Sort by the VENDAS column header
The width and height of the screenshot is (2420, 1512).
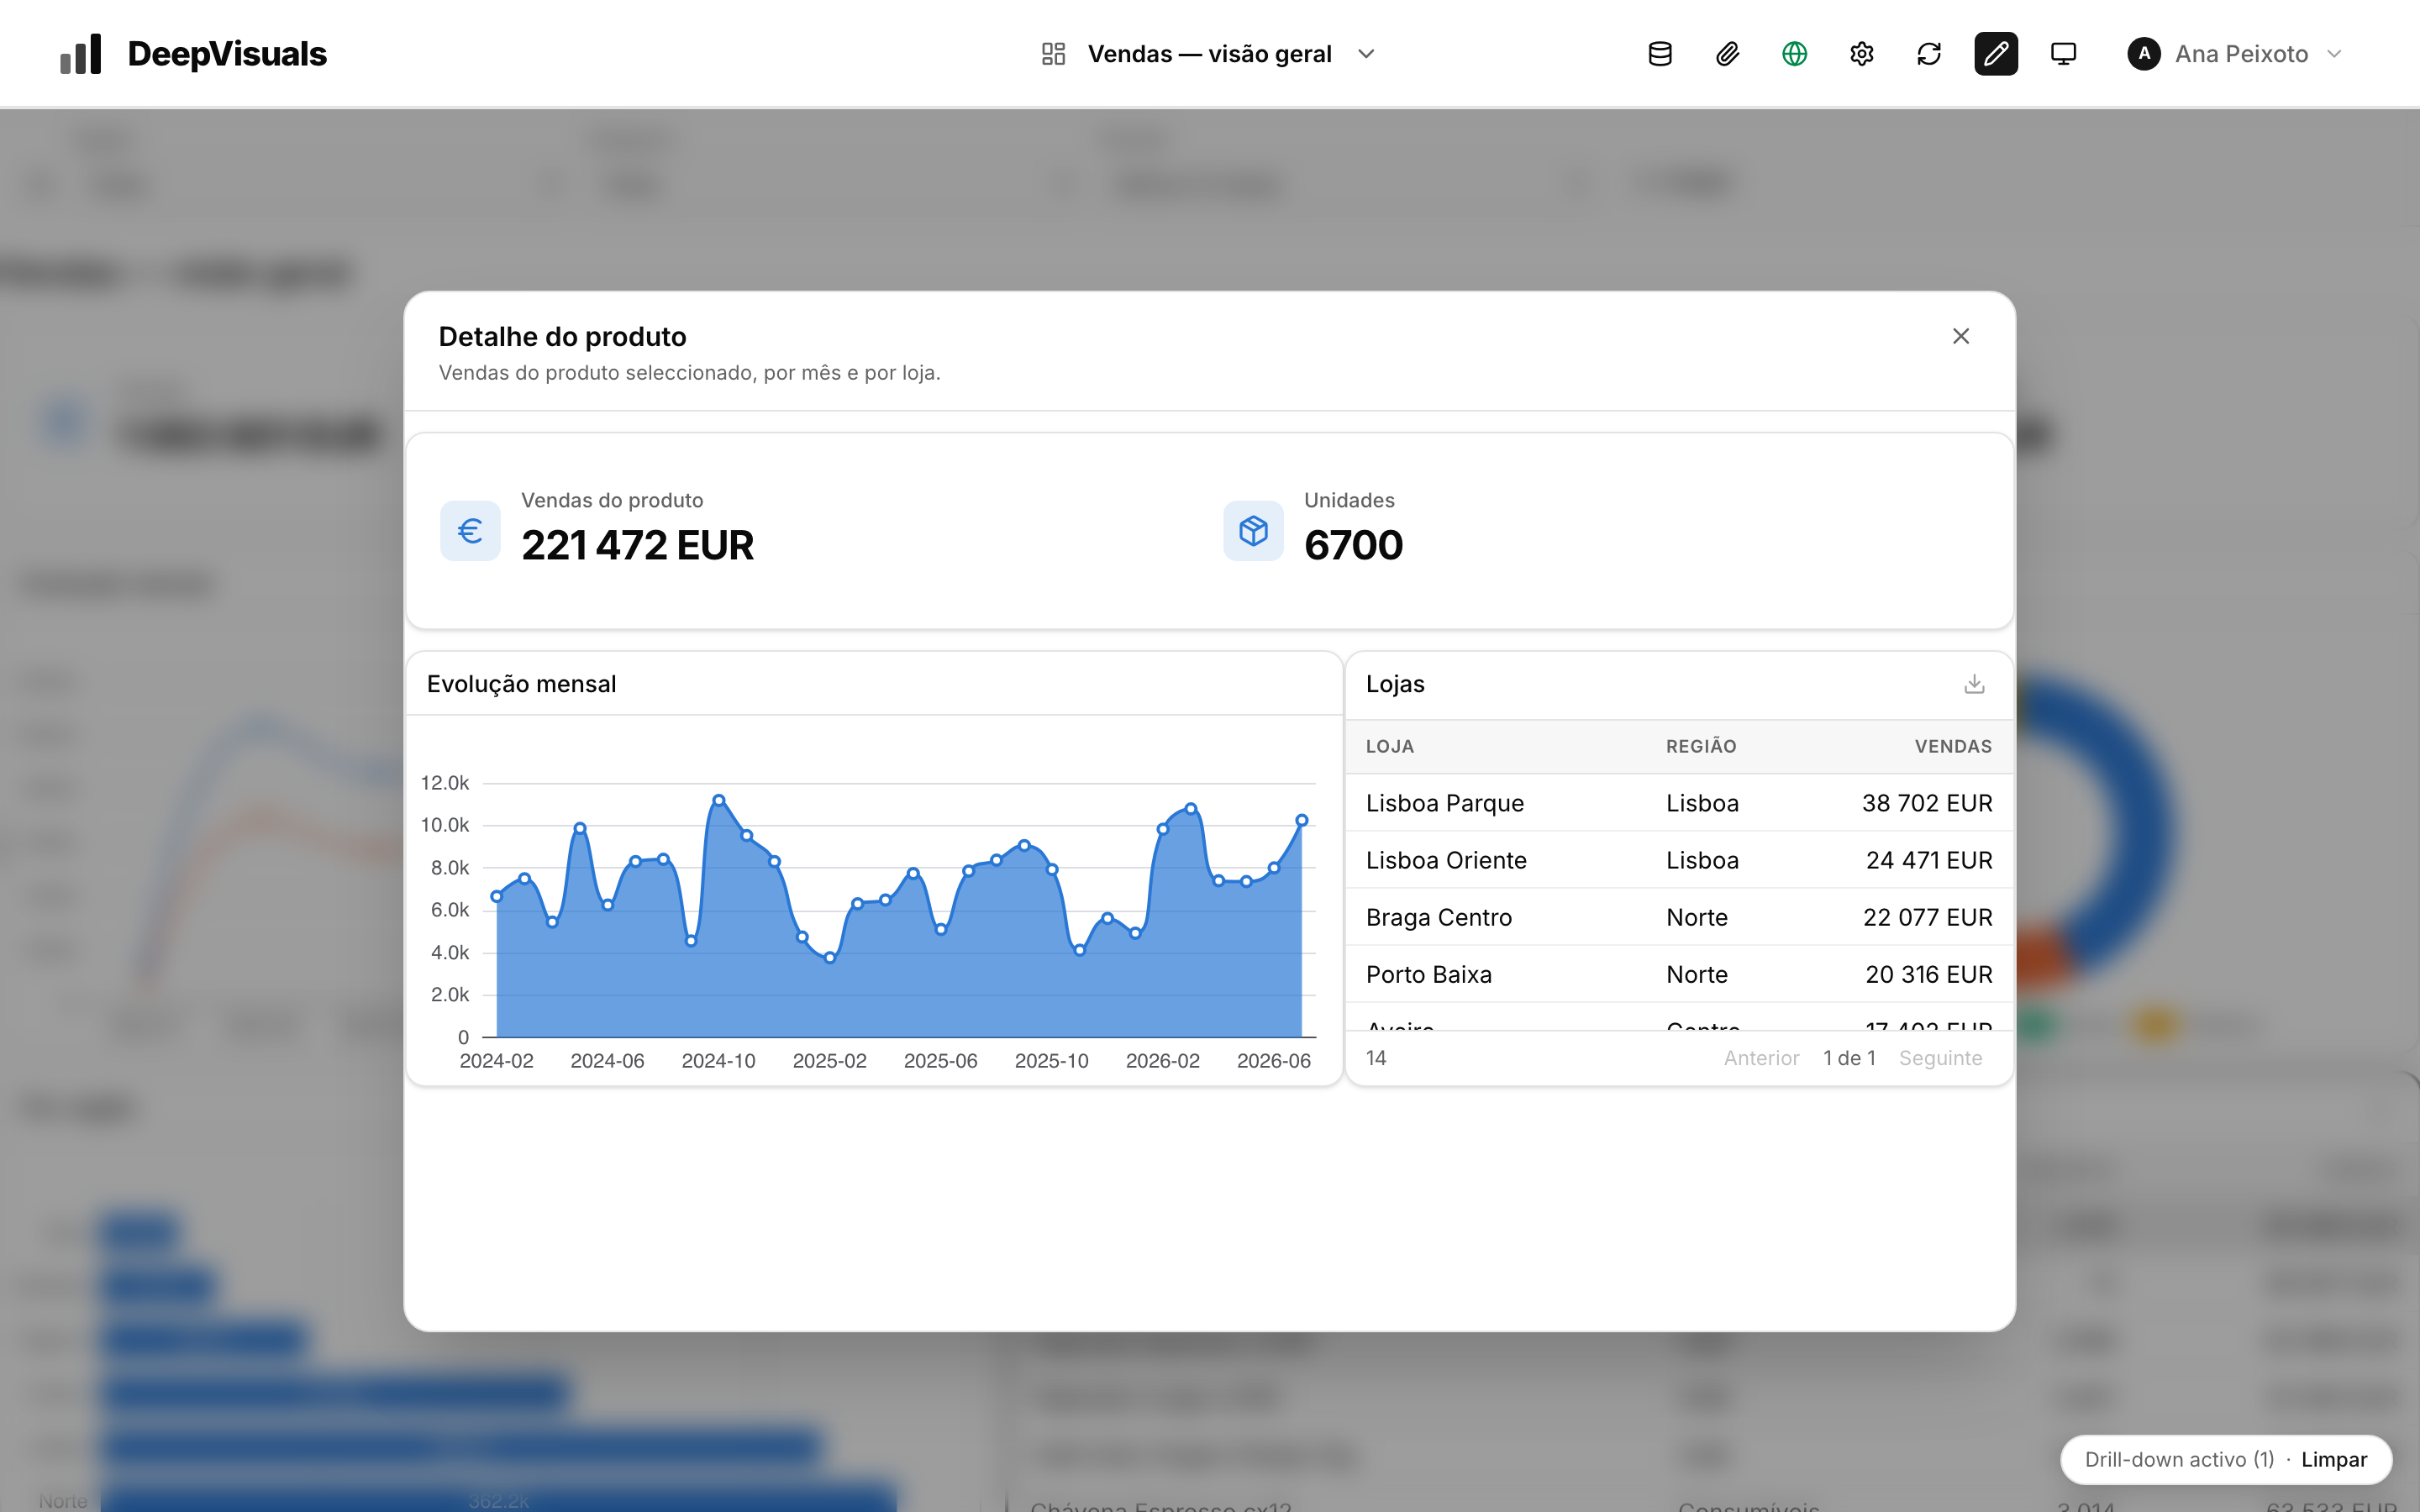pos(1953,747)
